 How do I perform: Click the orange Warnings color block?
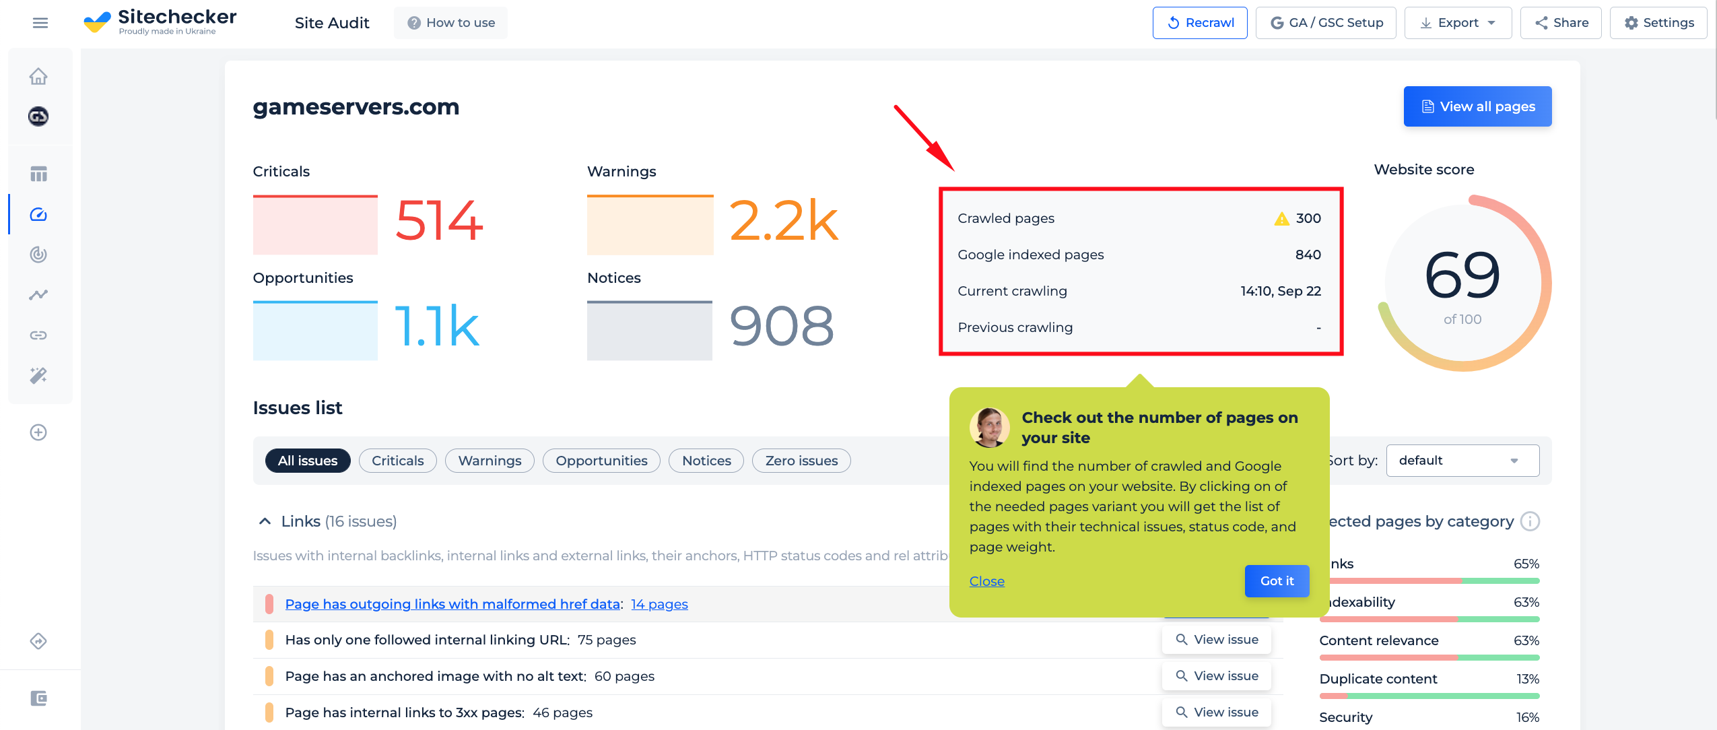point(650,225)
